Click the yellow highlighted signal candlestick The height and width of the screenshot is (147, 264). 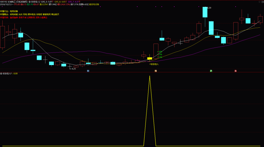150,58
